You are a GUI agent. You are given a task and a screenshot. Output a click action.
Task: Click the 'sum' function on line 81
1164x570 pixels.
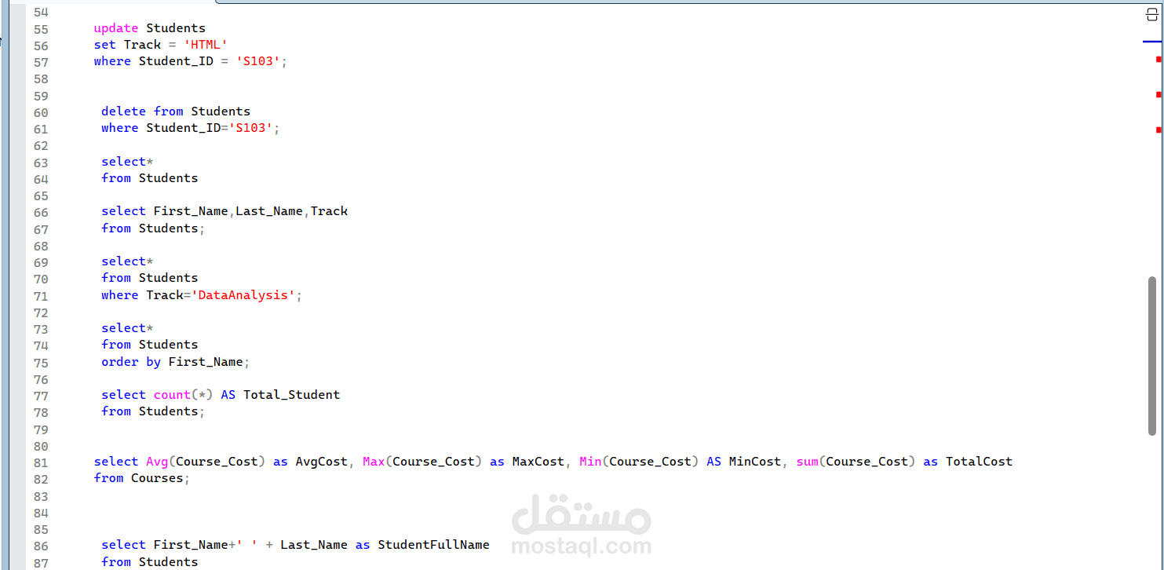(807, 462)
